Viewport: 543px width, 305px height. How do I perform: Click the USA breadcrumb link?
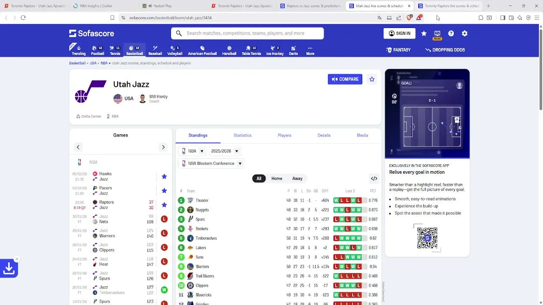[x=93, y=63]
